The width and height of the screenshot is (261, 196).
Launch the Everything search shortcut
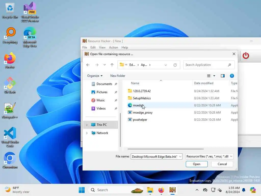point(10,35)
